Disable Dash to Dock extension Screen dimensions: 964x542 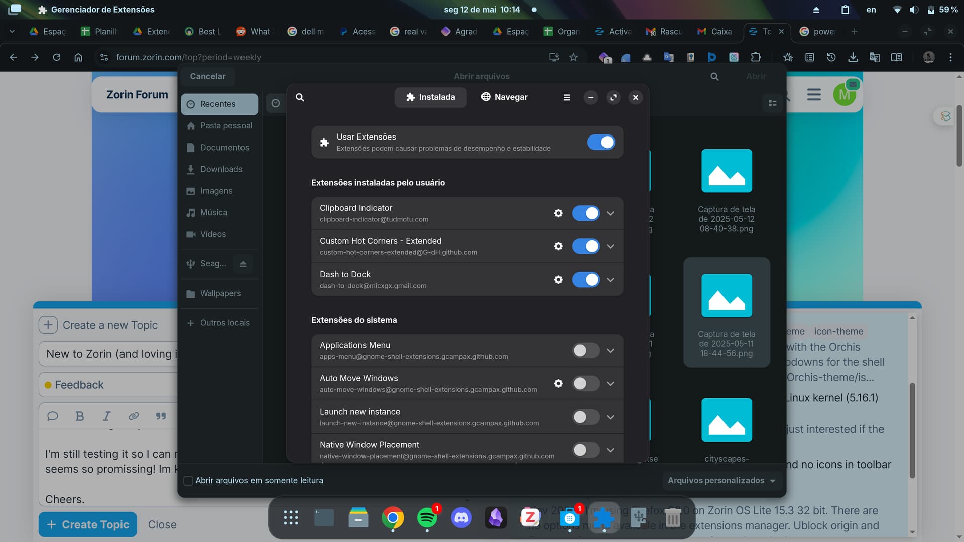pyautogui.click(x=586, y=280)
